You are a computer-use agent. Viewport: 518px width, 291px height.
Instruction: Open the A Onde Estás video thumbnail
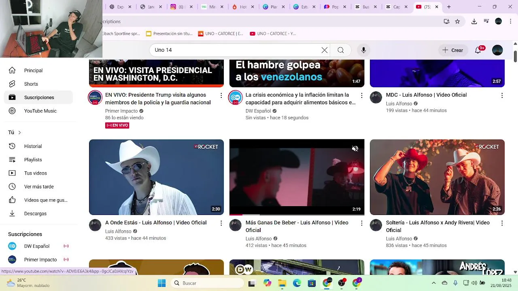[x=156, y=177]
